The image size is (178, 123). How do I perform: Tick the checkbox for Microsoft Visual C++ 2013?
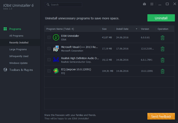coord(49,49)
